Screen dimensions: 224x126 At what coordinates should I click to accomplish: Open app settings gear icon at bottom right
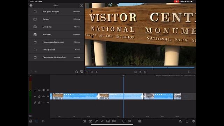coord(194,121)
